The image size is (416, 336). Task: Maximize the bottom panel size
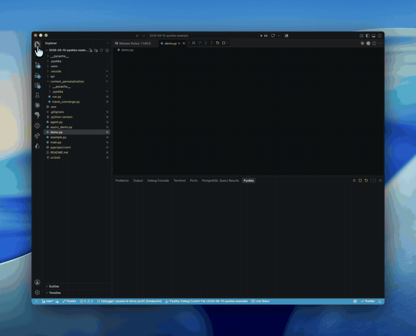(x=374, y=180)
